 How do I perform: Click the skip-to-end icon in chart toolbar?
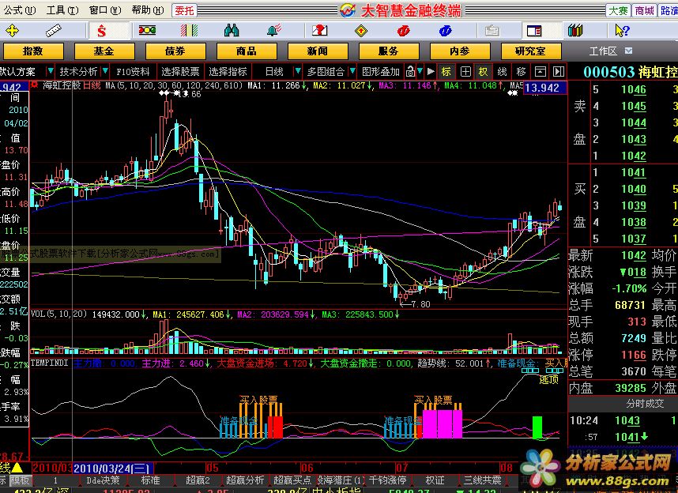pos(559,71)
